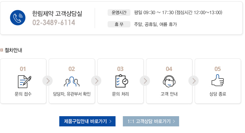Select the 운영시간 label badge

point(119,13)
